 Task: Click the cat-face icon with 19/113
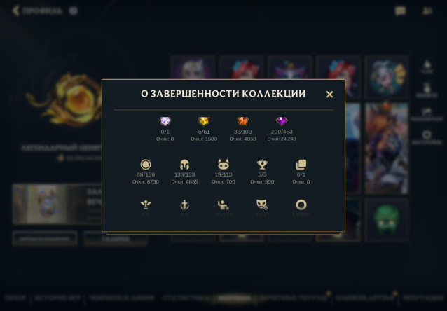point(224,165)
